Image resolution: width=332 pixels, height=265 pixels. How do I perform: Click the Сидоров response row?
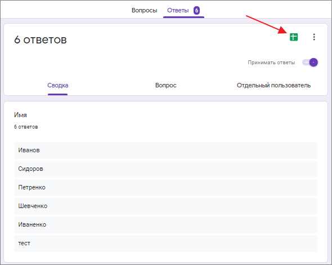coord(165,169)
